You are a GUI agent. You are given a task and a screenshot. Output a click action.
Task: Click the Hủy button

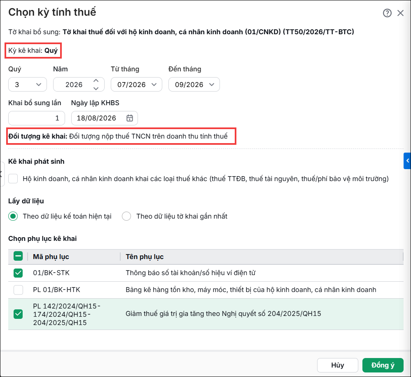[337, 365]
